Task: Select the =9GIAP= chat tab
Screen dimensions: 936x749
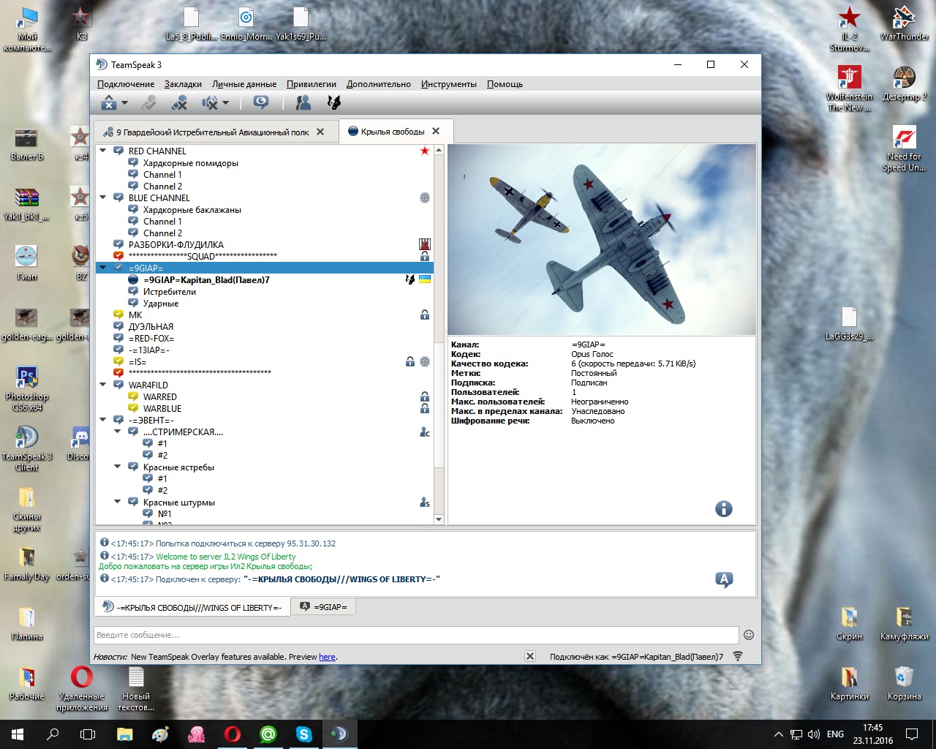Action: click(x=323, y=607)
